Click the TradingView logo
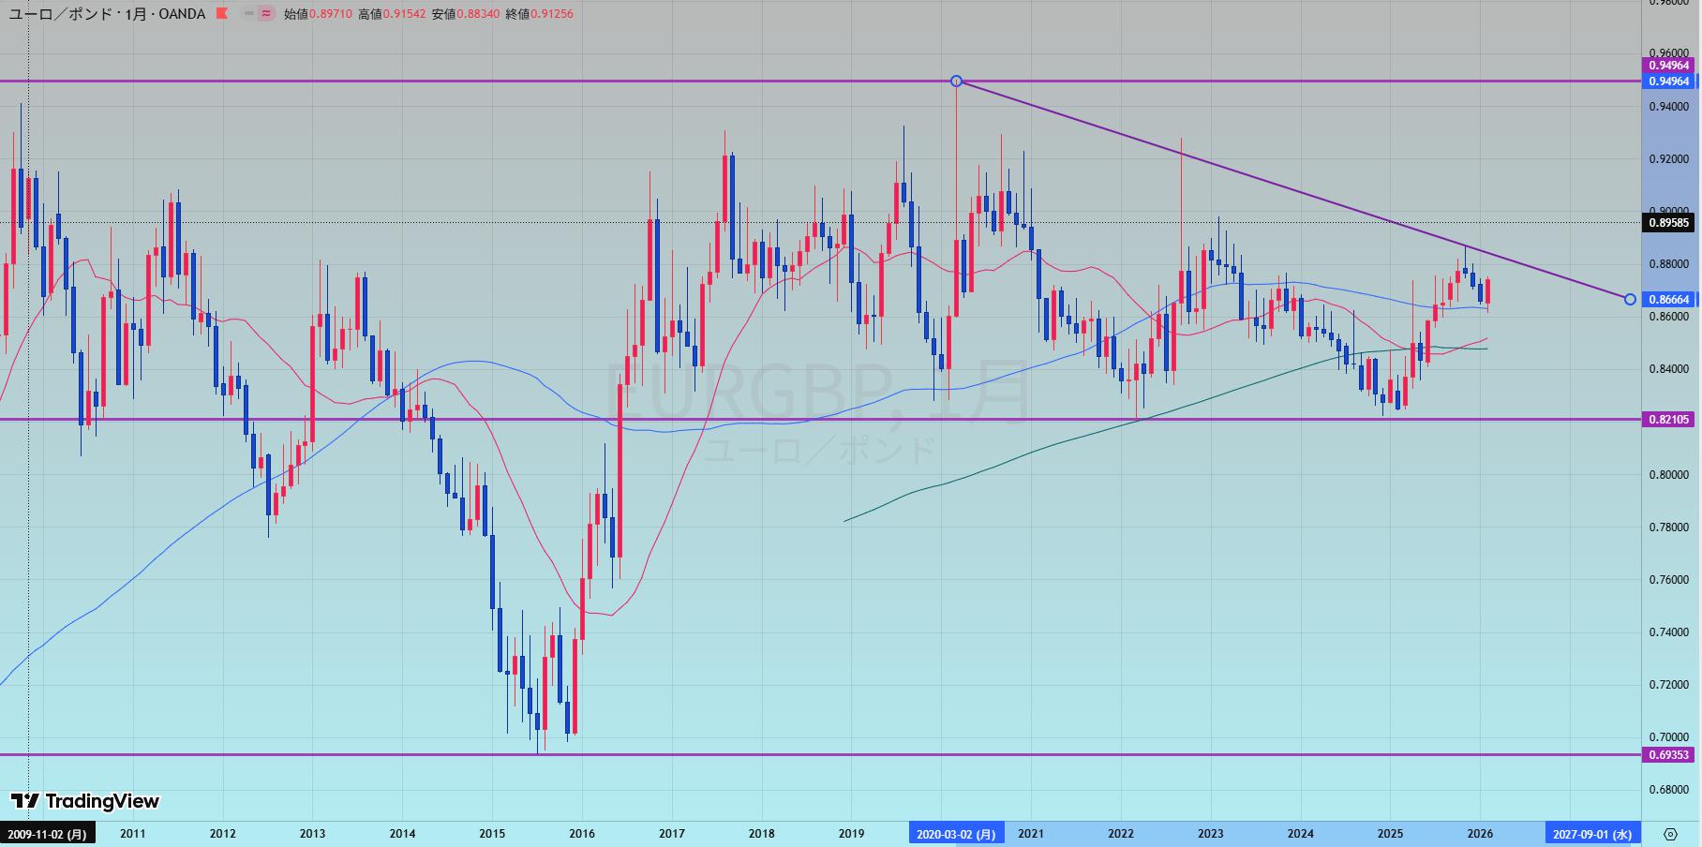This screenshot has height=847, width=1702. [85, 801]
